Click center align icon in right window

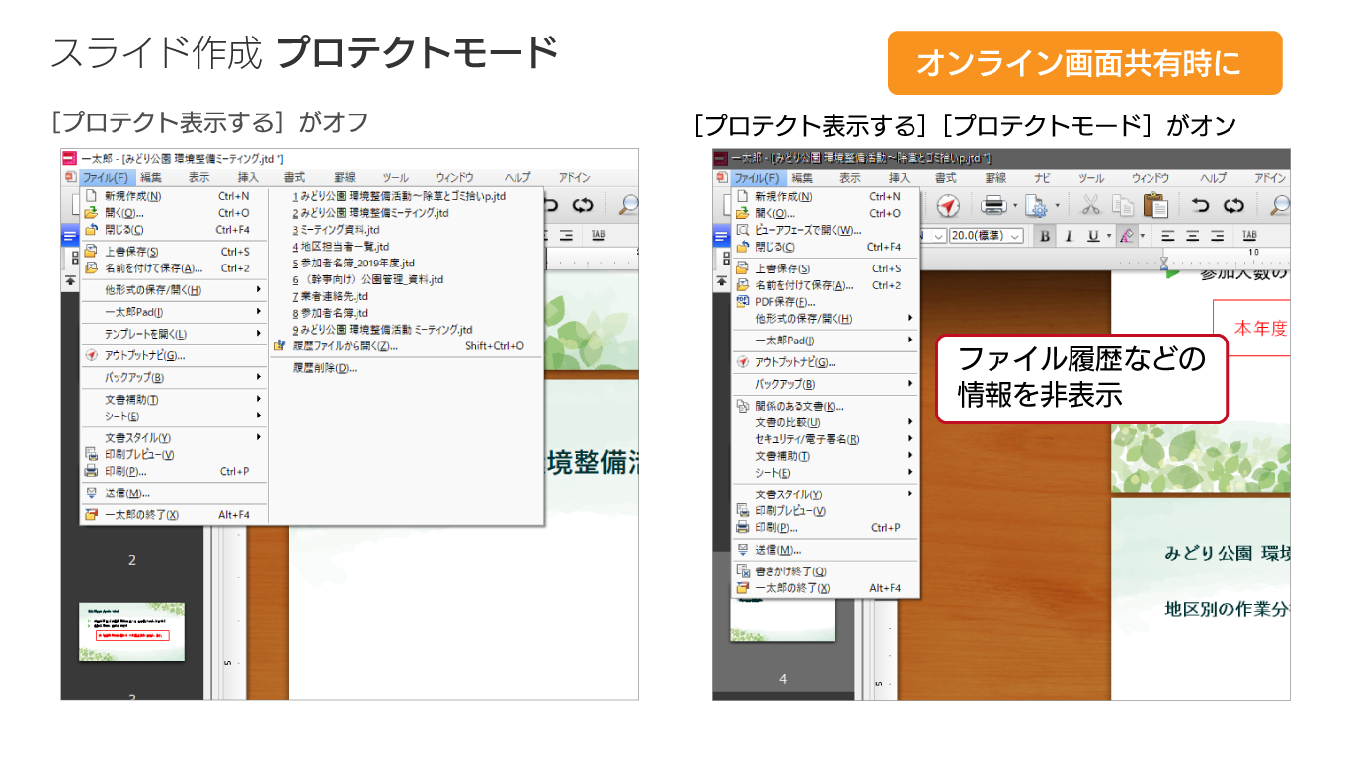click(1192, 236)
